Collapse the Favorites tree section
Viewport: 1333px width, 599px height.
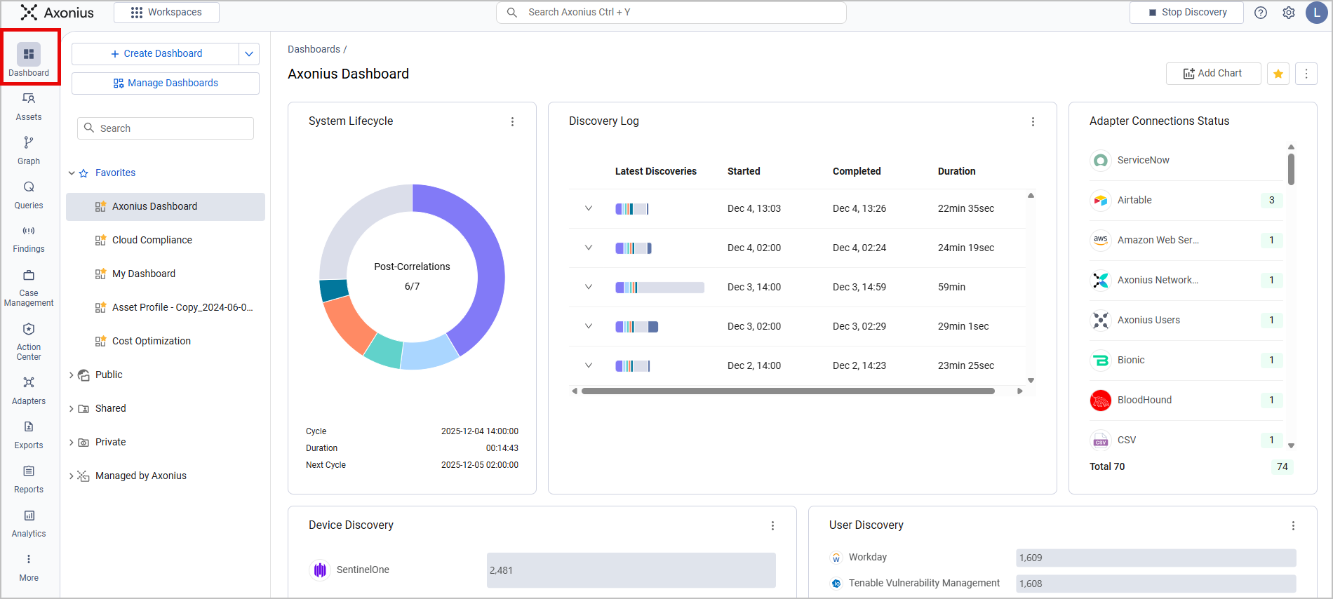tap(72, 173)
